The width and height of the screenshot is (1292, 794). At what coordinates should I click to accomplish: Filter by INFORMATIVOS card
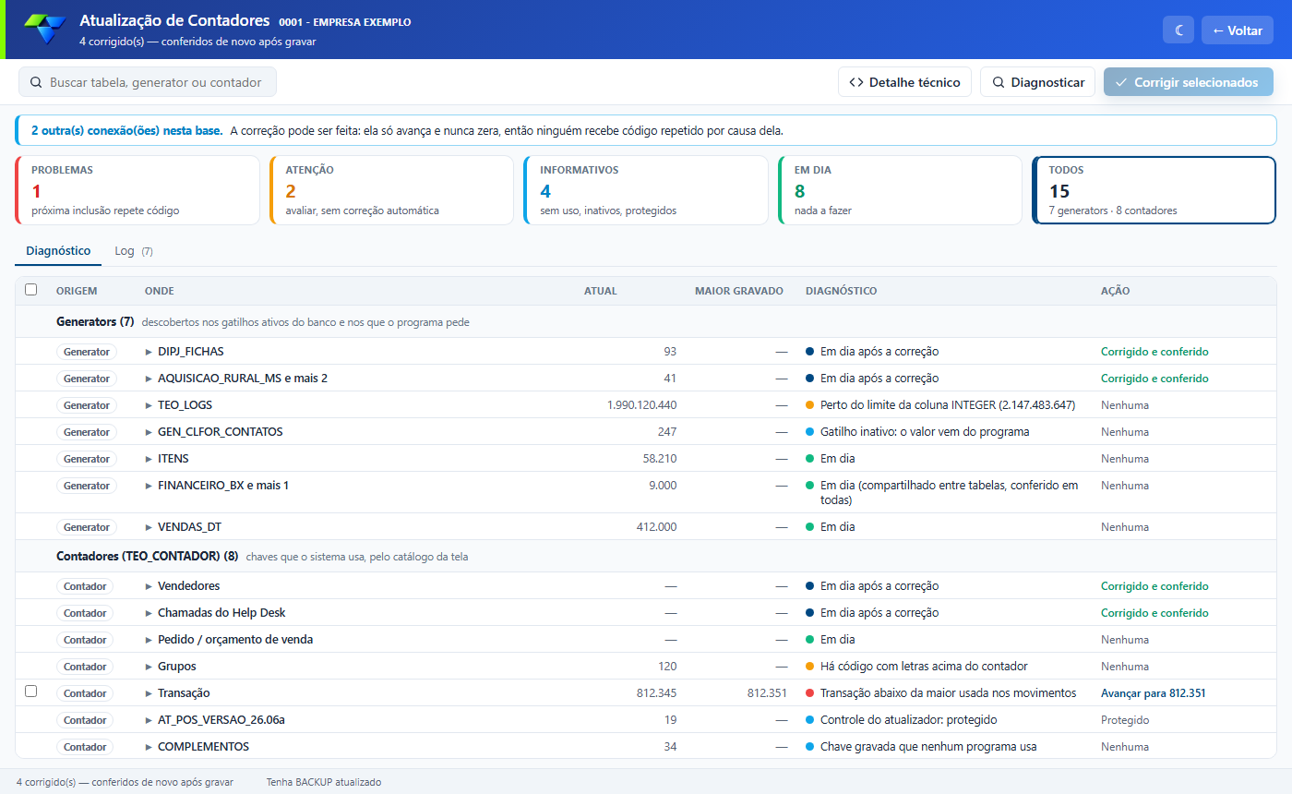tap(646, 190)
